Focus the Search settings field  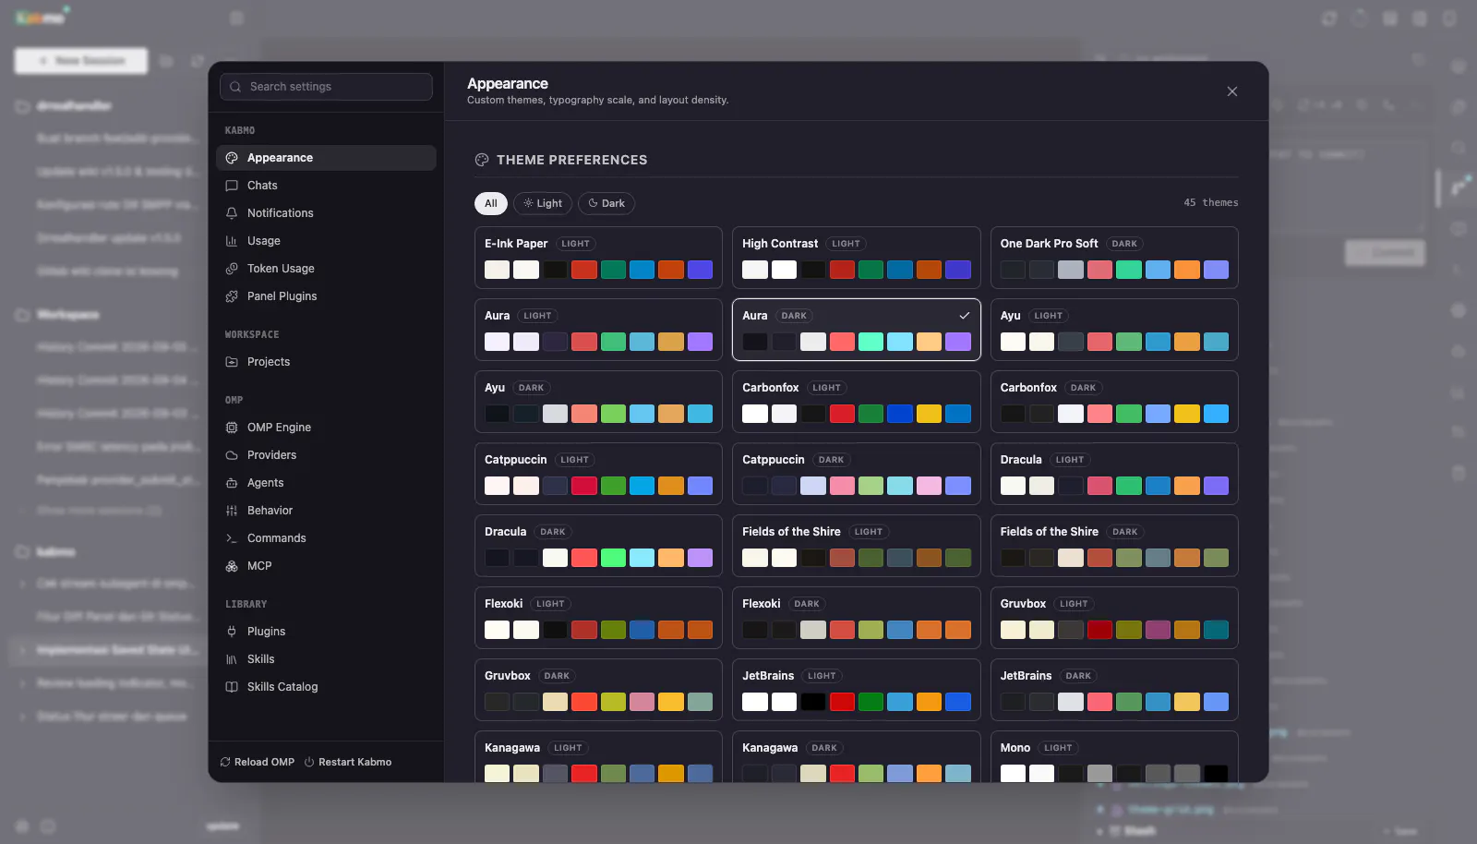pyautogui.click(x=326, y=87)
